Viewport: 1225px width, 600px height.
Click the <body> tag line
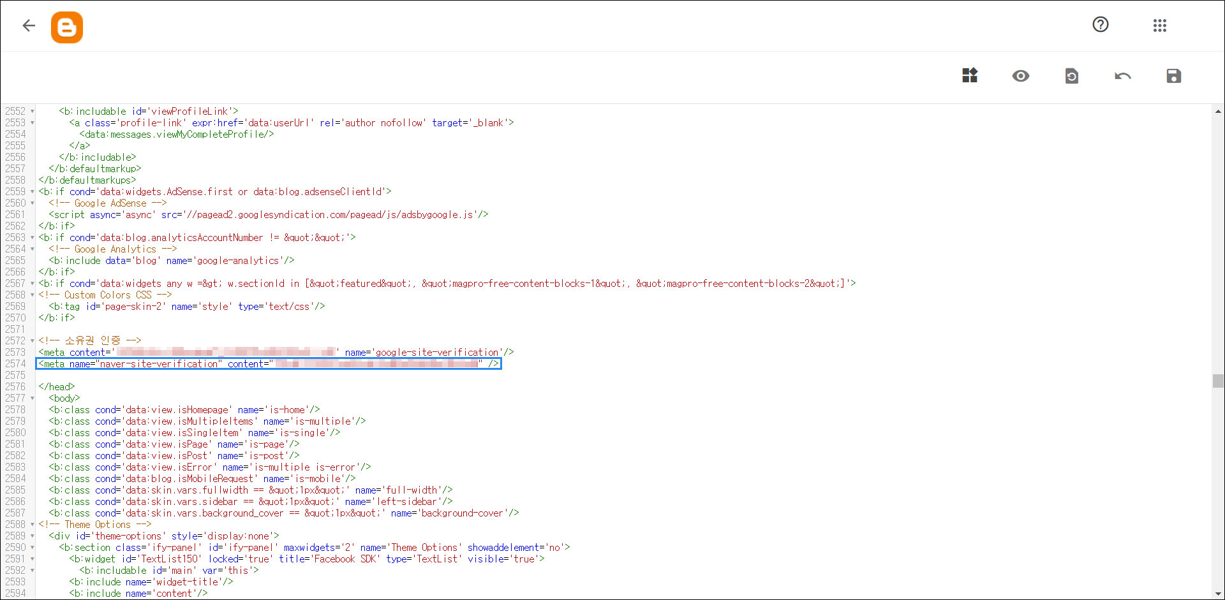(64, 398)
